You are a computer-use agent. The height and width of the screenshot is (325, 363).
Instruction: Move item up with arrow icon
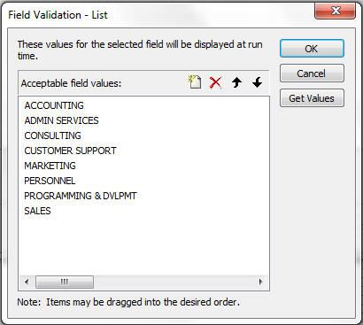(x=236, y=82)
